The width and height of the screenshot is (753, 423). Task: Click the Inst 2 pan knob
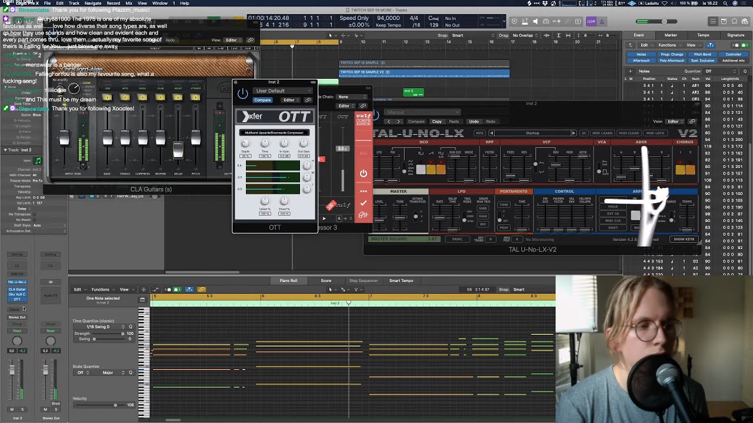tap(17, 340)
